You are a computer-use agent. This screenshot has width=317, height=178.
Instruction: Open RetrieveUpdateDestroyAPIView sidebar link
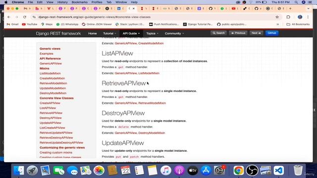point(61,143)
